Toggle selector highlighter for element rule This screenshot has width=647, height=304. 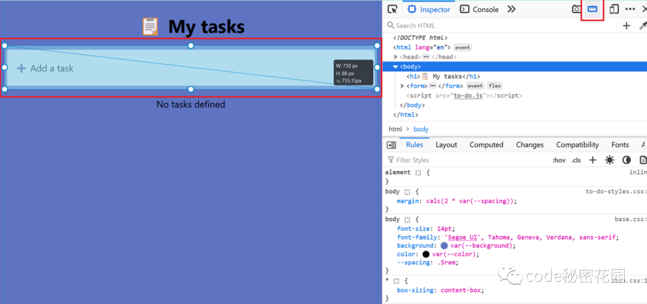[418, 172]
